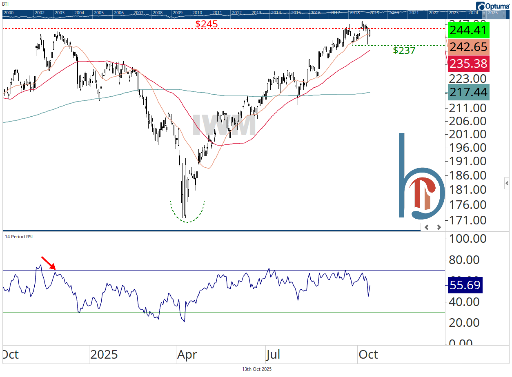Click the 14 Period RSI panel title

19,237
